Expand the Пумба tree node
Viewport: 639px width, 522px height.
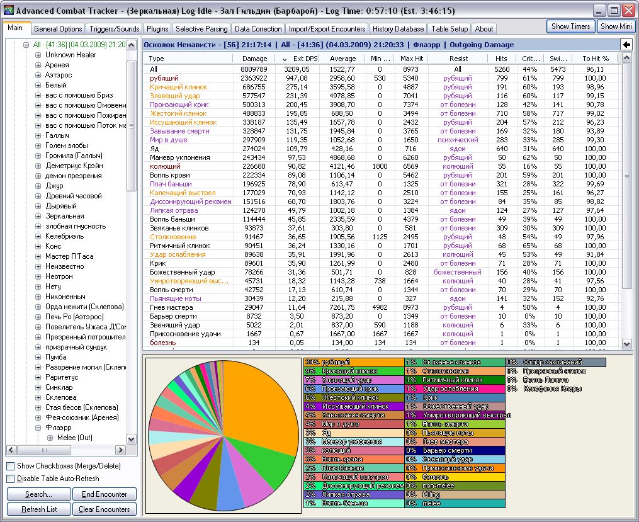point(38,358)
